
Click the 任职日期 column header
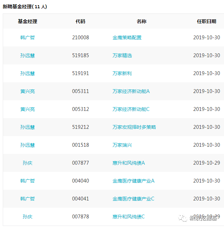206,21
